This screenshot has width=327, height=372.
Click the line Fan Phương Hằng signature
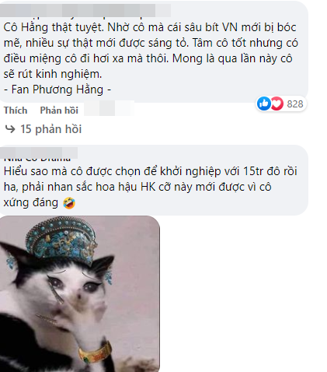point(57,89)
